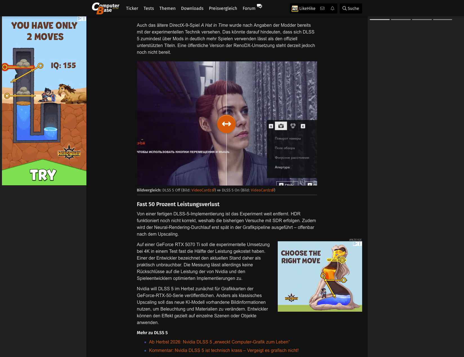Image resolution: width=464 pixels, height=357 pixels.
Task: Click the 'You have only 2 moves' ad headline
Action: (44, 31)
